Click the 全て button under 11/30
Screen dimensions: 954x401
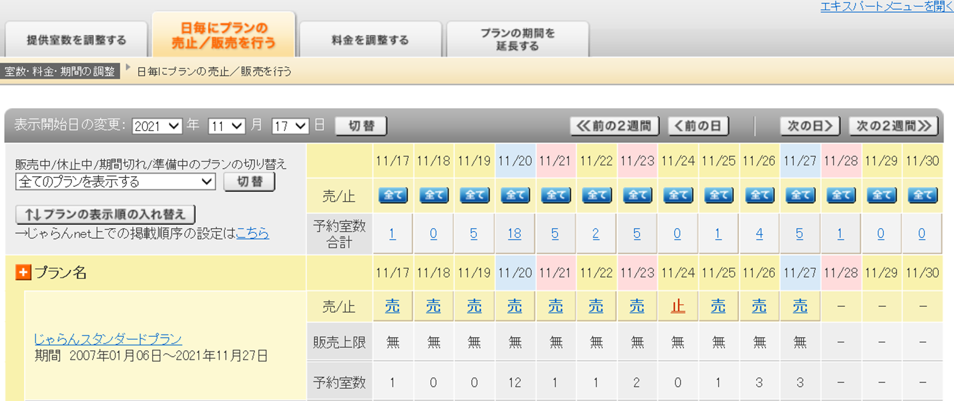point(922,195)
